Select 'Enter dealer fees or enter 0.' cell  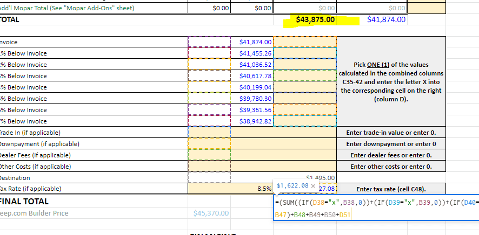click(x=391, y=155)
